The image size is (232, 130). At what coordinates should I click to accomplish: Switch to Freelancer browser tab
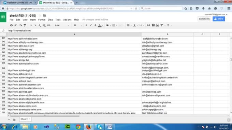(x=20, y=3)
